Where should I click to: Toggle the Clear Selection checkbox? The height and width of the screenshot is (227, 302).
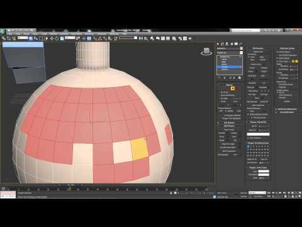pyautogui.click(x=249, y=138)
